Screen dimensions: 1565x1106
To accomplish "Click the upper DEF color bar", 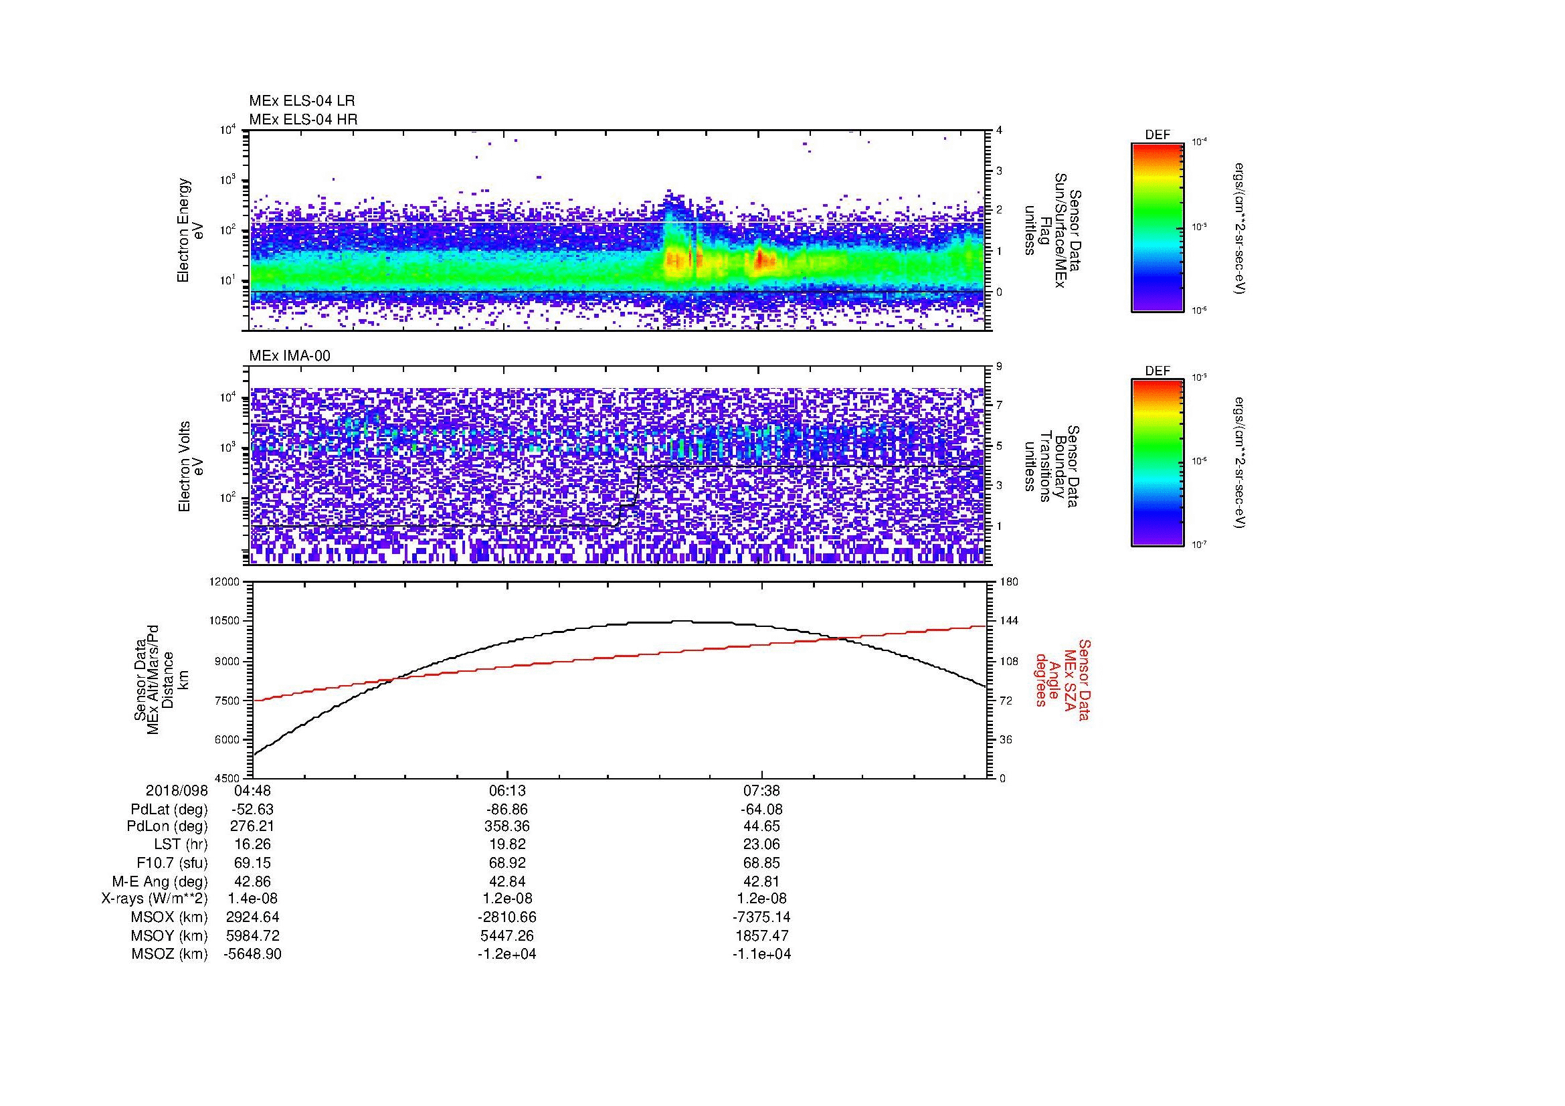I will tap(1158, 227).
